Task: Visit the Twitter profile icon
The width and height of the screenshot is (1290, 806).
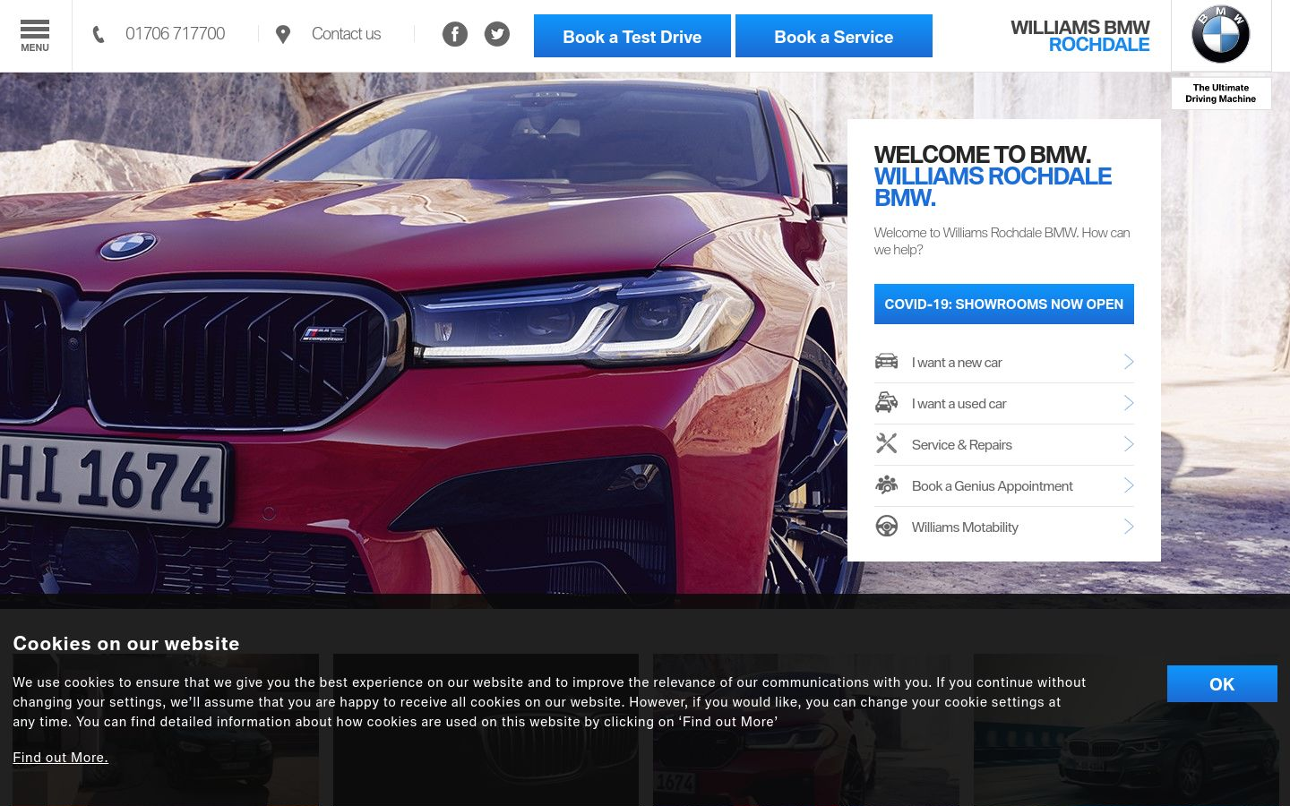Action: pyautogui.click(x=497, y=34)
